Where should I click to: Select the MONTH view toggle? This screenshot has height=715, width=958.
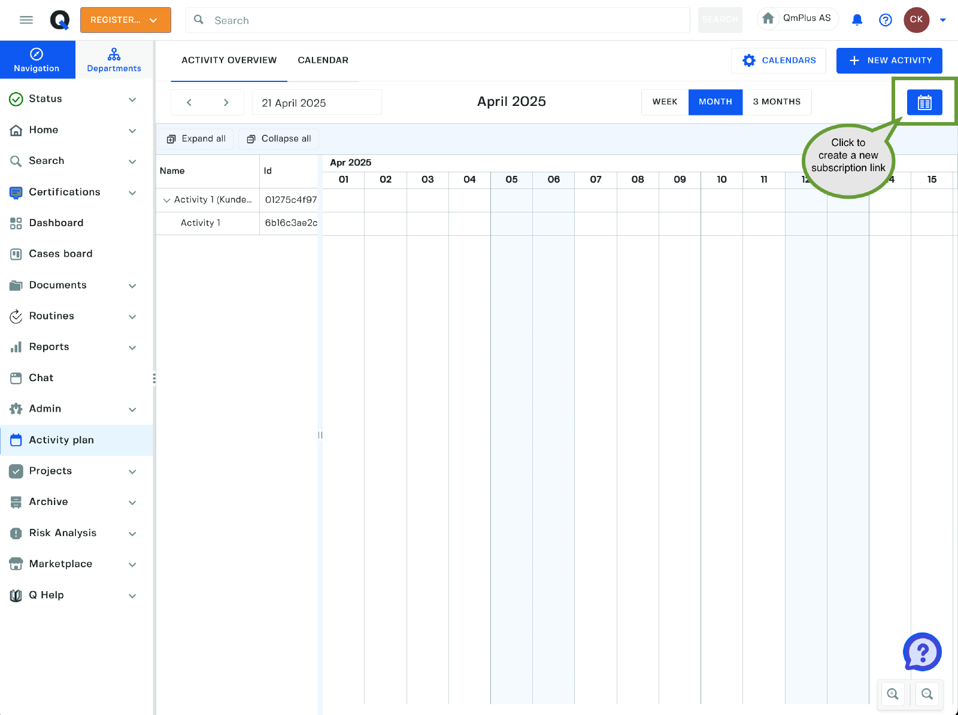click(715, 102)
